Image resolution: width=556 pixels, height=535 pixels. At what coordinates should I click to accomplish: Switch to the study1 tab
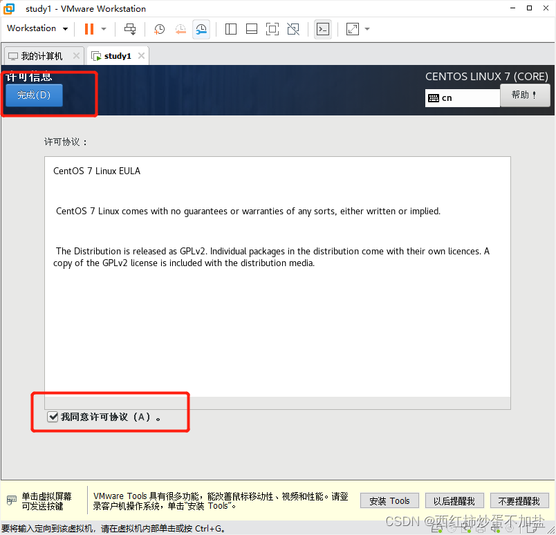pos(117,56)
